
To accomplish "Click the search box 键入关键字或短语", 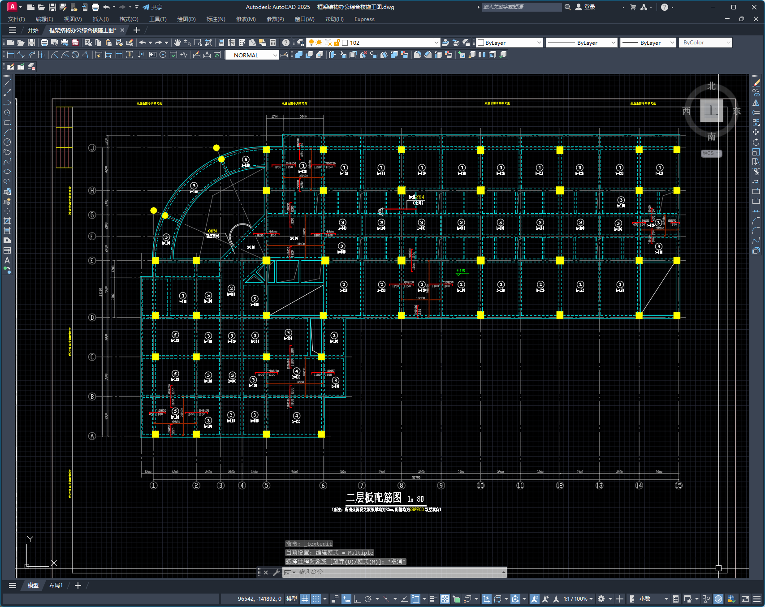I will [x=521, y=7].
